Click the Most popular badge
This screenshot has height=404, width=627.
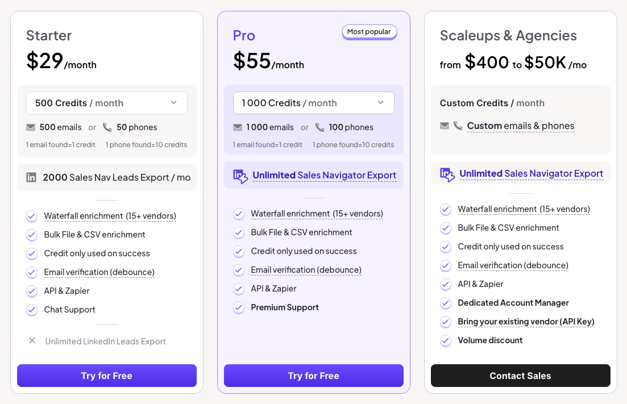point(369,32)
